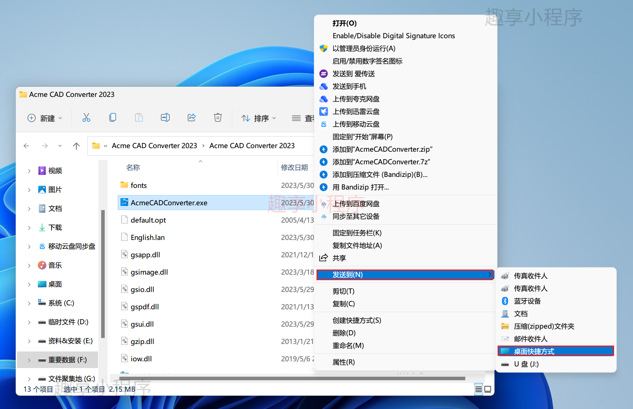Click the Rename icon in Explorer toolbar

coord(165,117)
